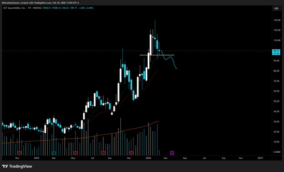Click the red earnings marker between Jul and Sep
284x172 pixels.
(x=103, y=153)
